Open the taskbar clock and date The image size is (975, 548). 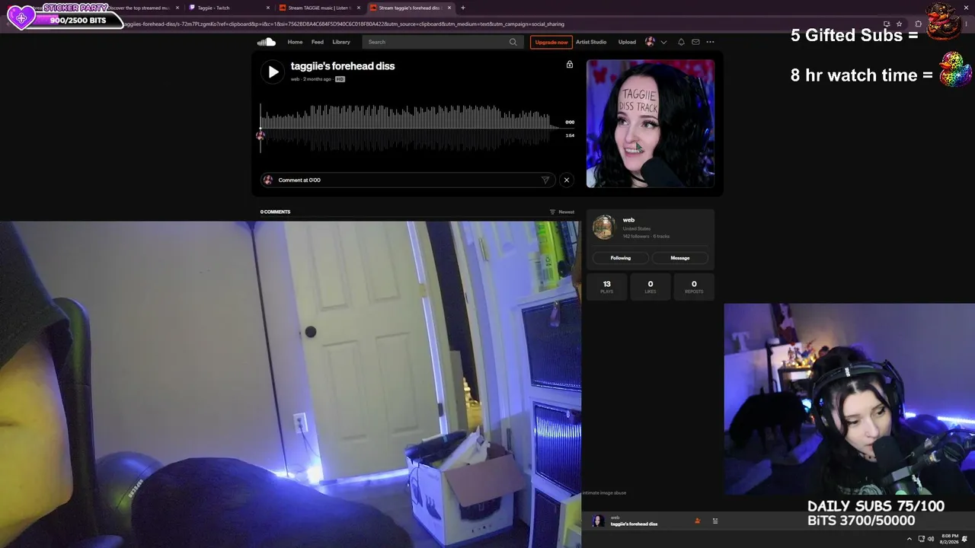point(950,539)
